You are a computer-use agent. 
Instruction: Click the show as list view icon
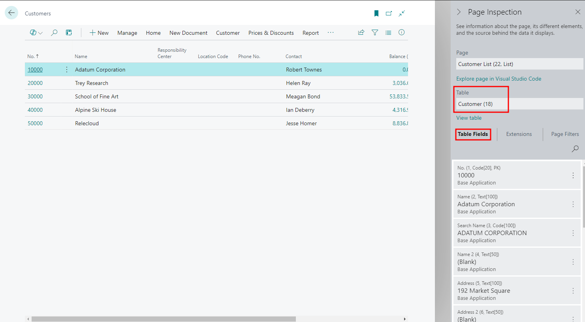(x=388, y=32)
